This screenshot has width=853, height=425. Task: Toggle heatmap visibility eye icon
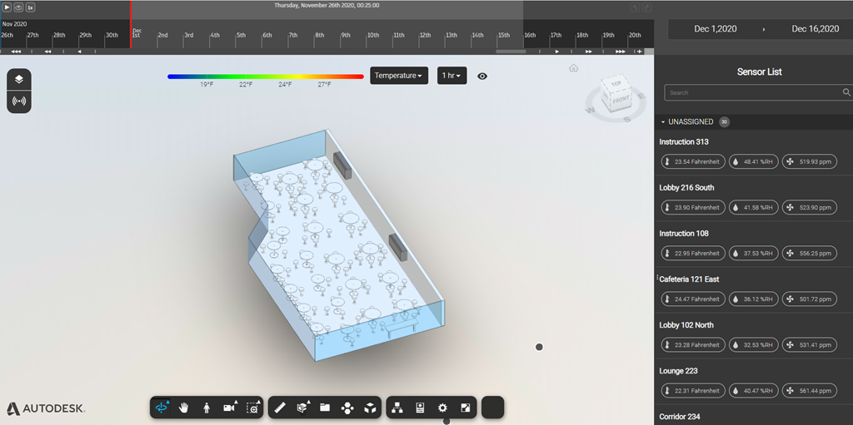[482, 76]
